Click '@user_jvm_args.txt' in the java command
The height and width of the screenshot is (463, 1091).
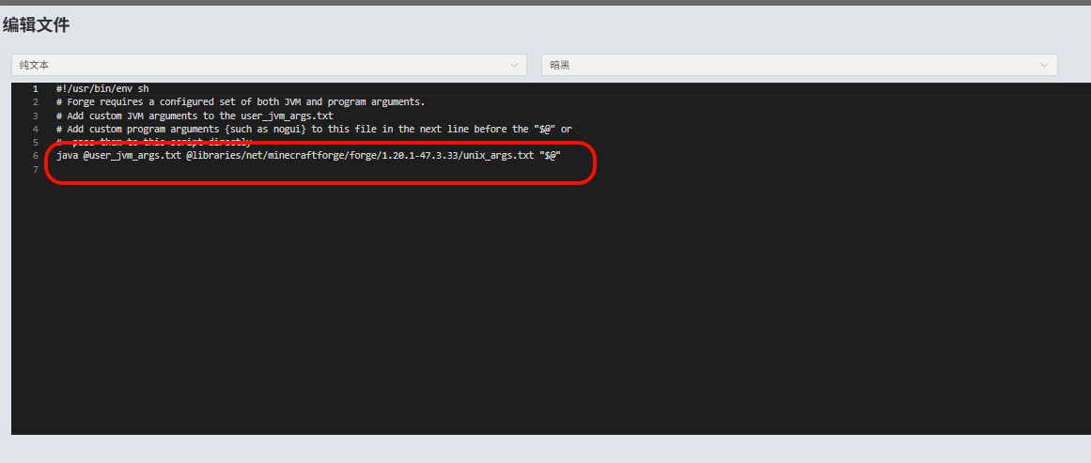click(132, 156)
